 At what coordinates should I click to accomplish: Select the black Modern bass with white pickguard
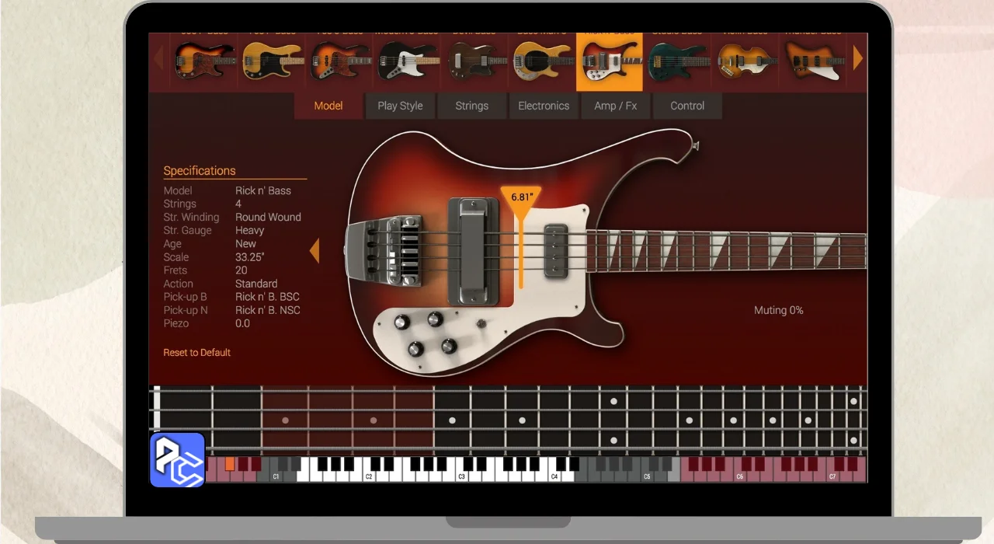408,60
